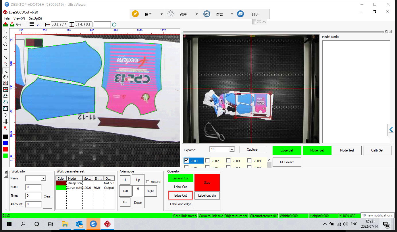The width and height of the screenshot is (397, 232).
Task: Select the rectangle drawing tool
Action: coord(5,51)
